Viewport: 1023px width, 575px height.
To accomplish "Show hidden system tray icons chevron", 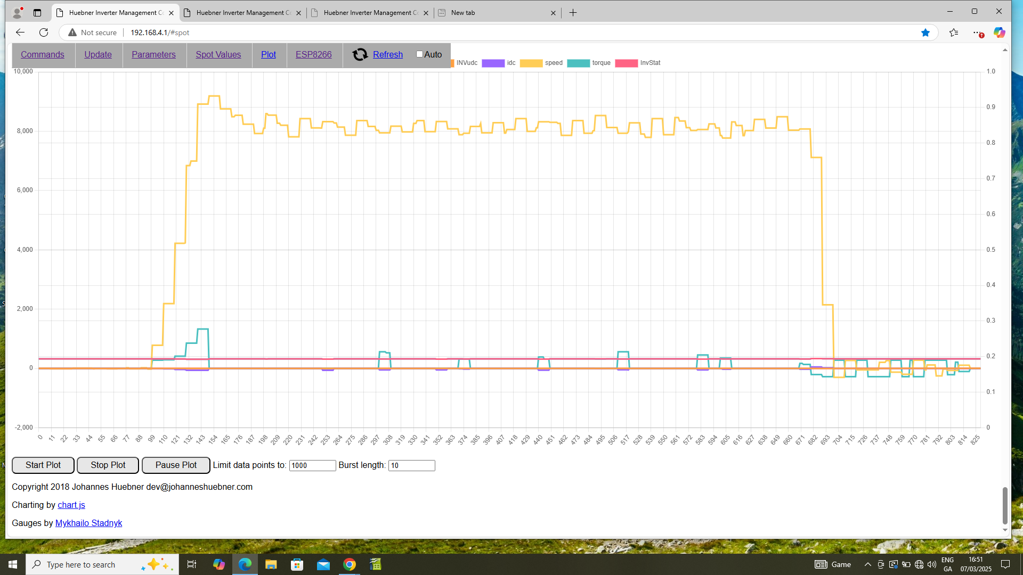I will click(867, 564).
